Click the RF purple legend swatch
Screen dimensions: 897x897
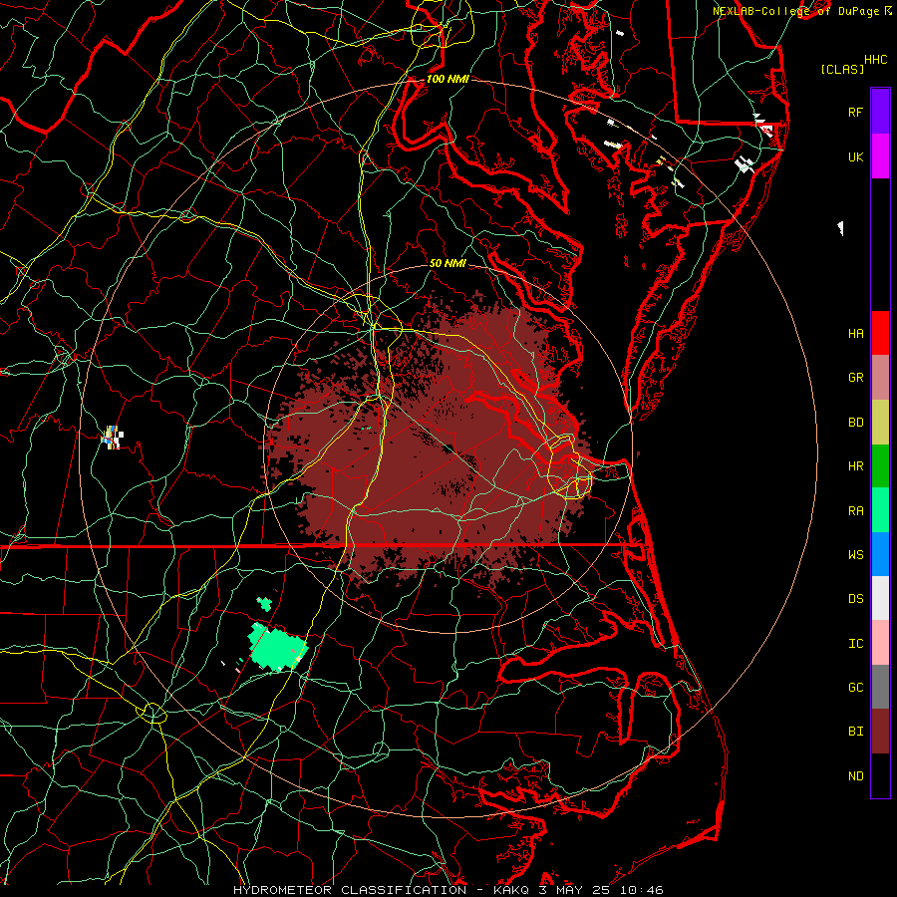(880, 111)
